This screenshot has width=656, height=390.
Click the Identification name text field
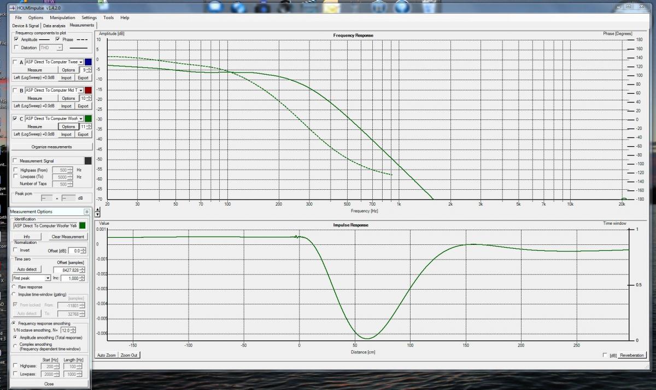[45, 225]
